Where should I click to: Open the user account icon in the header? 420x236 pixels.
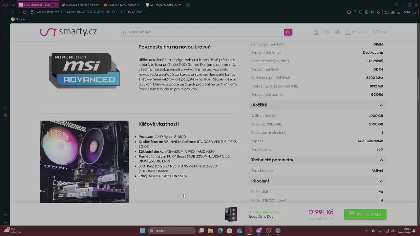[316, 32]
